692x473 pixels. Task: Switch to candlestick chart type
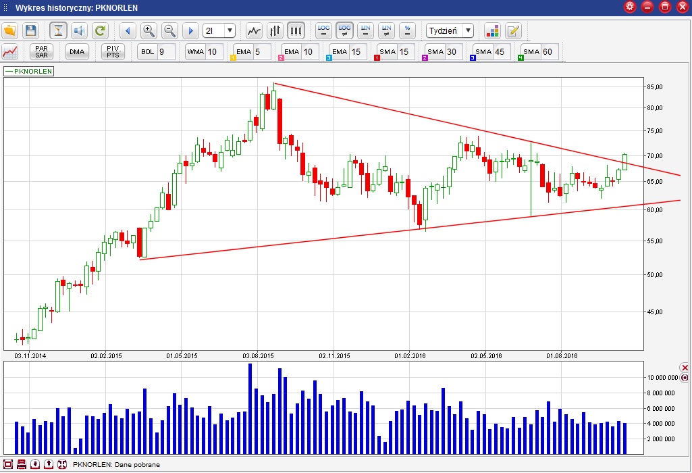click(x=296, y=30)
